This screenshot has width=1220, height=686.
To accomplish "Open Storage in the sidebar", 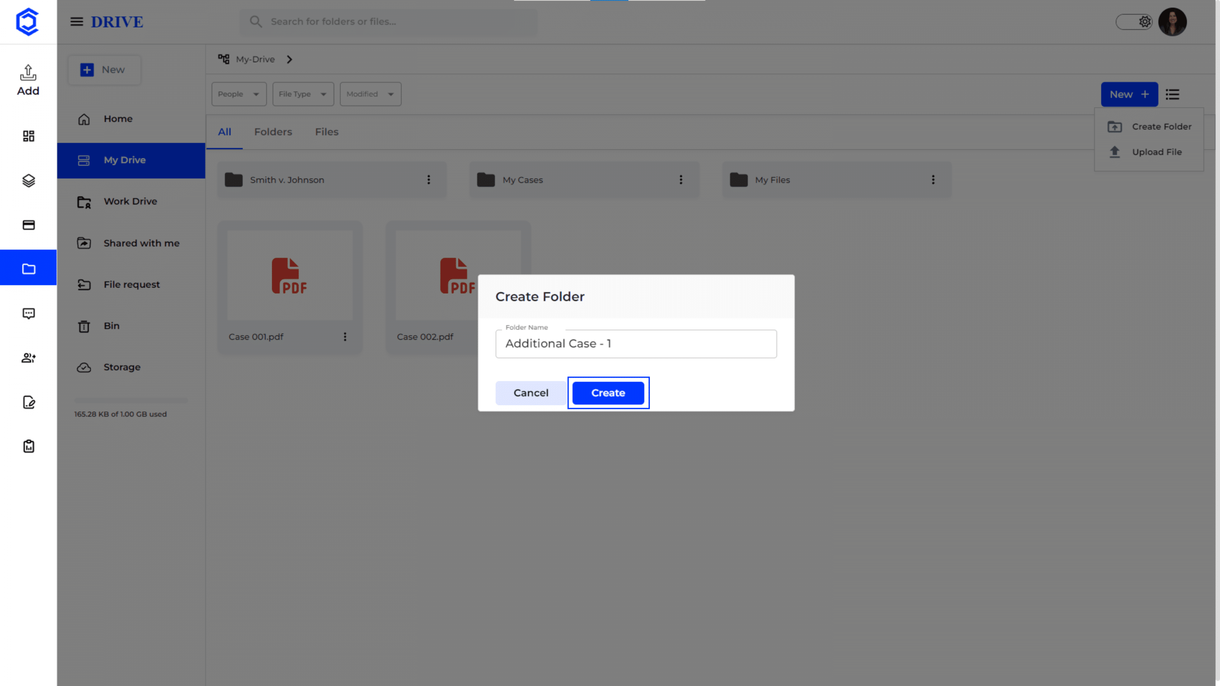I will (x=131, y=368).
